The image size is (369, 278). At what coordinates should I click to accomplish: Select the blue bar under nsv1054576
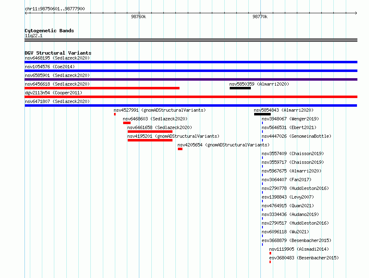click(x=191, y=71)
